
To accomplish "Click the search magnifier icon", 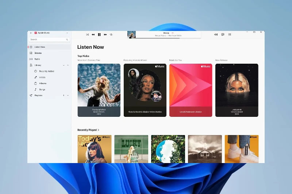I will pyautogui.click(x=67, y=39).
